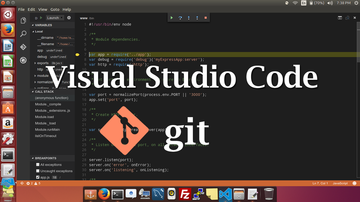The image size is (360, 202).
Task: Close the www editor with the X
Action: [x=355, y=18]
